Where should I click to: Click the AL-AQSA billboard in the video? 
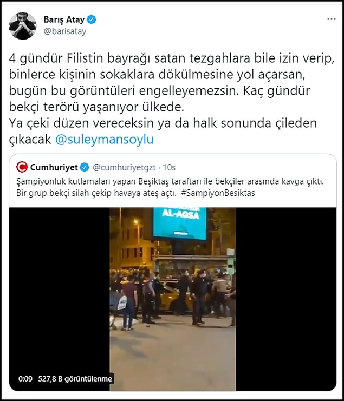[x=180, y=223]
